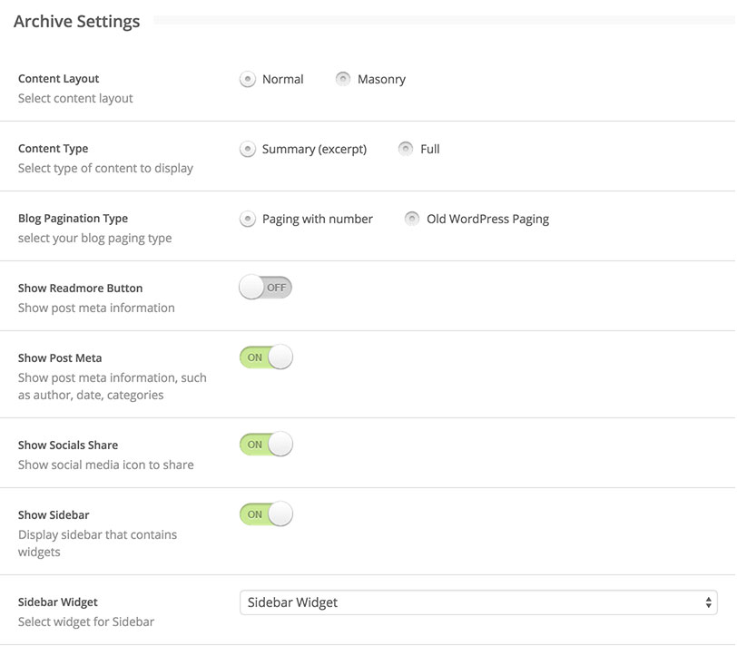Click the Show Readmore Button label
Viewport: 737px width, 646px height.
[x=80, y=287]
